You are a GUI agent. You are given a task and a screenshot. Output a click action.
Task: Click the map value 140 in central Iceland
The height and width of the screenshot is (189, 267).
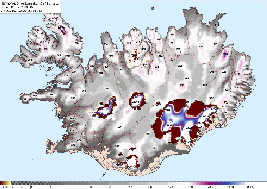pos(107,89)
